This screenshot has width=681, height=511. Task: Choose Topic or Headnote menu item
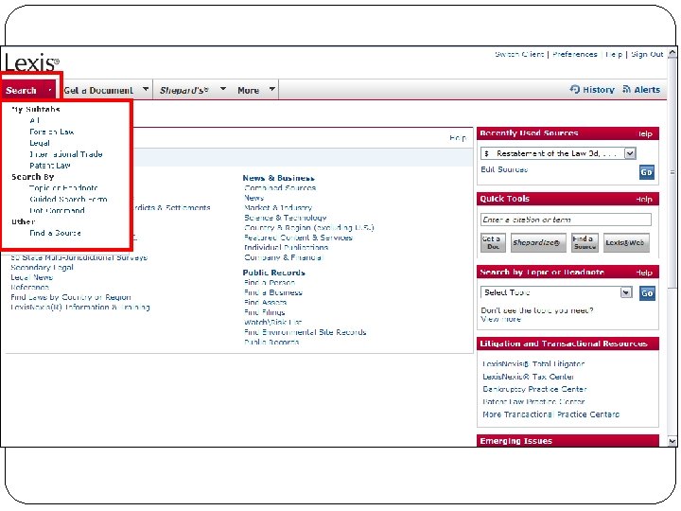(x=63, y=187)
